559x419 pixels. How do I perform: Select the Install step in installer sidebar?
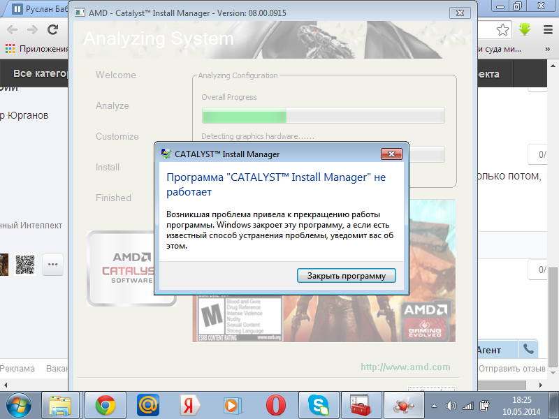[x=108, y=167]
